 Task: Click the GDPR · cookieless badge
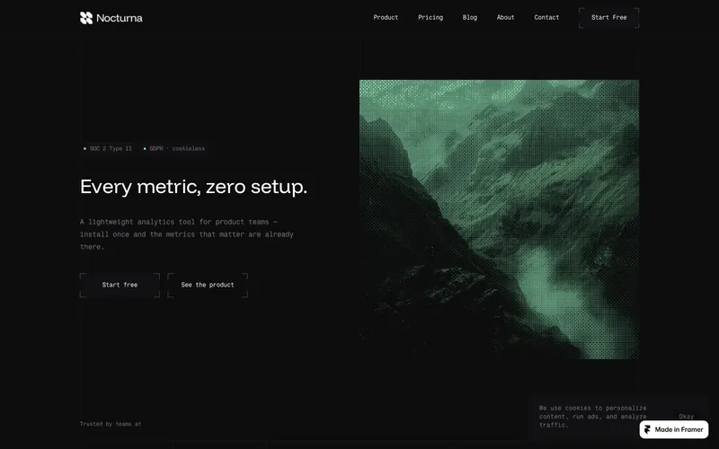(x=174, y=148)
